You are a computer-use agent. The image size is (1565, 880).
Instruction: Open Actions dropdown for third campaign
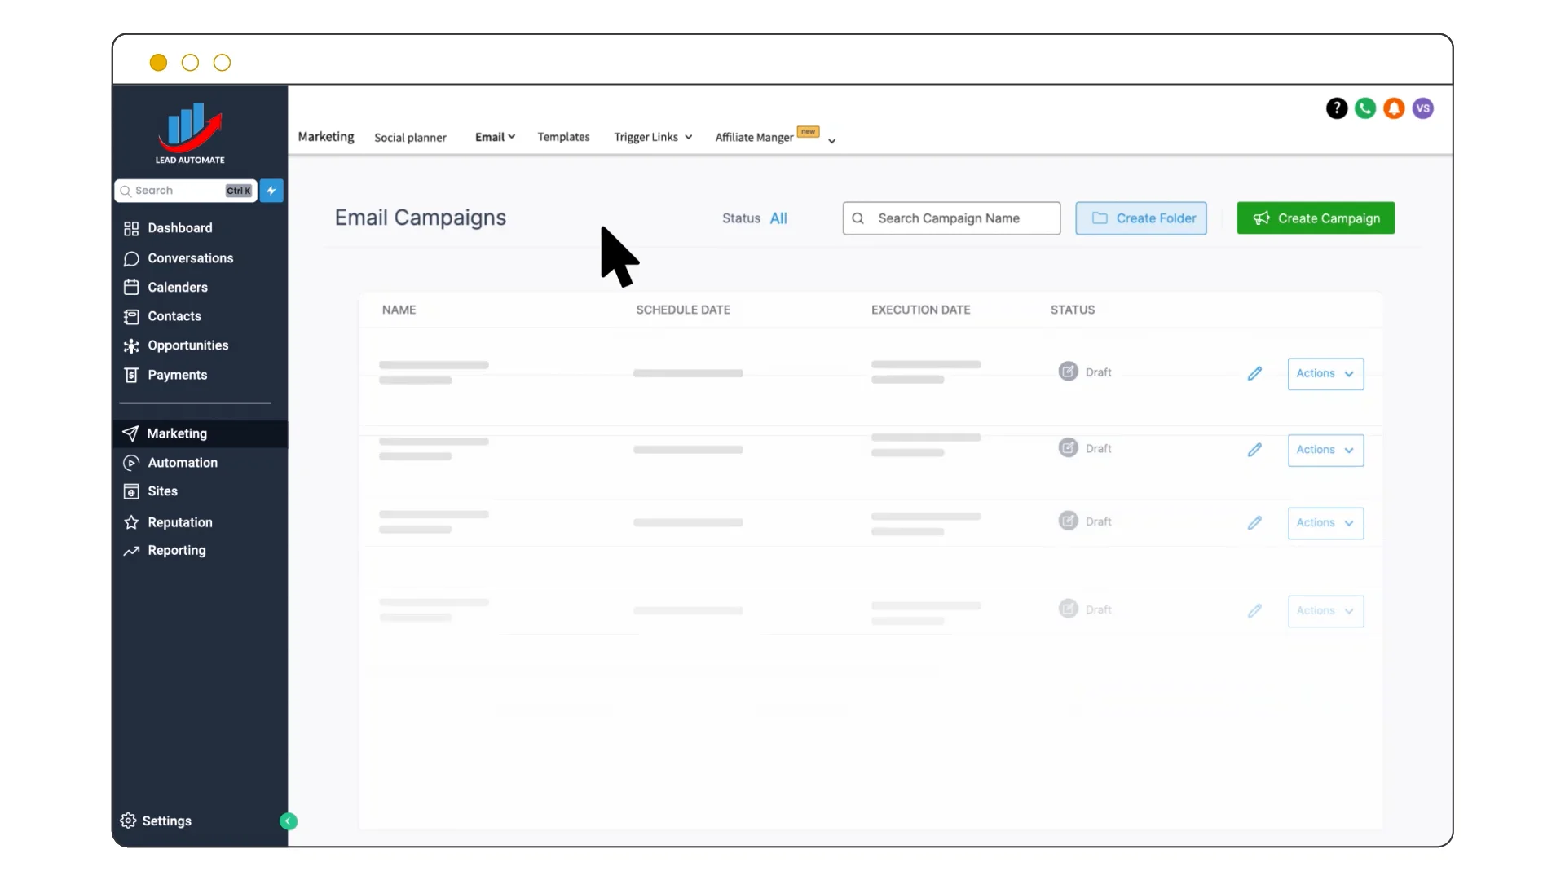click(1325, 523)
